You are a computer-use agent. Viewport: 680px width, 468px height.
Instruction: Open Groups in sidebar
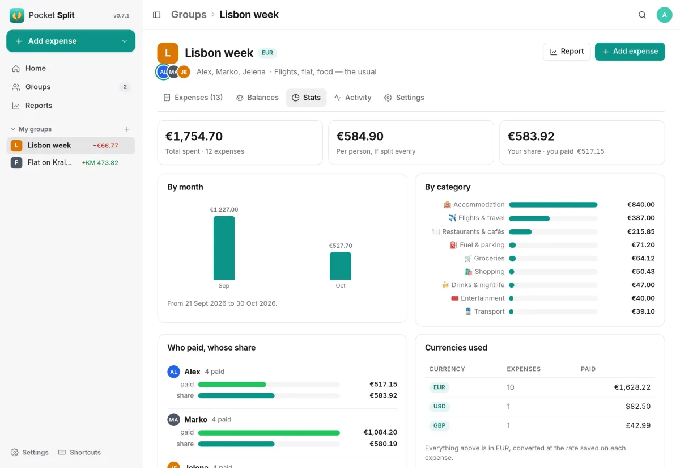coord(71,87)
